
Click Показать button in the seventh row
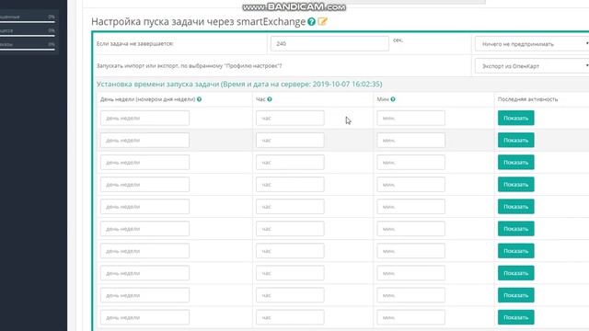point(515,251)
